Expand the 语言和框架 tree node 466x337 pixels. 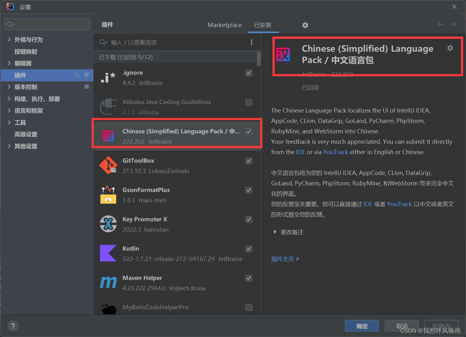pos(9,110)
